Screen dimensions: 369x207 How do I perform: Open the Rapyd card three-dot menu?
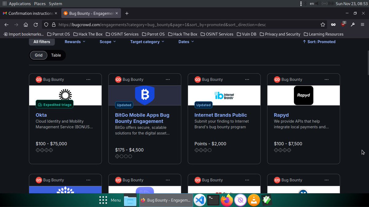pyautogui.click(x=326, y=79)
